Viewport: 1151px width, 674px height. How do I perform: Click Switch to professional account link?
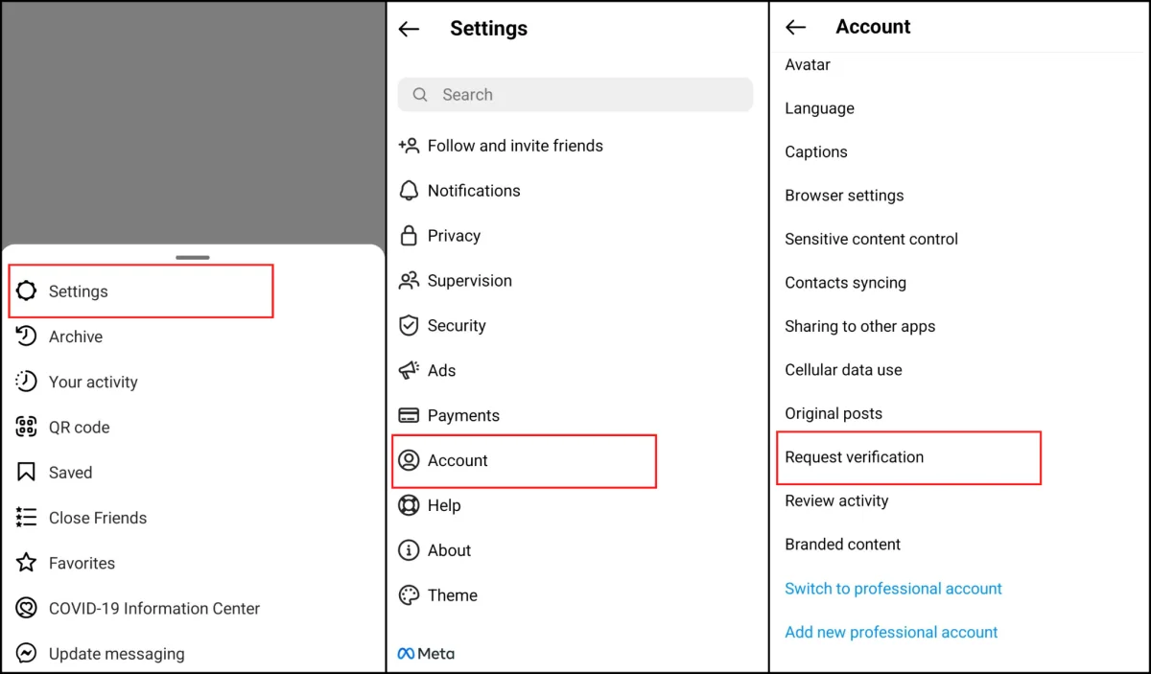tap(893, 589)
